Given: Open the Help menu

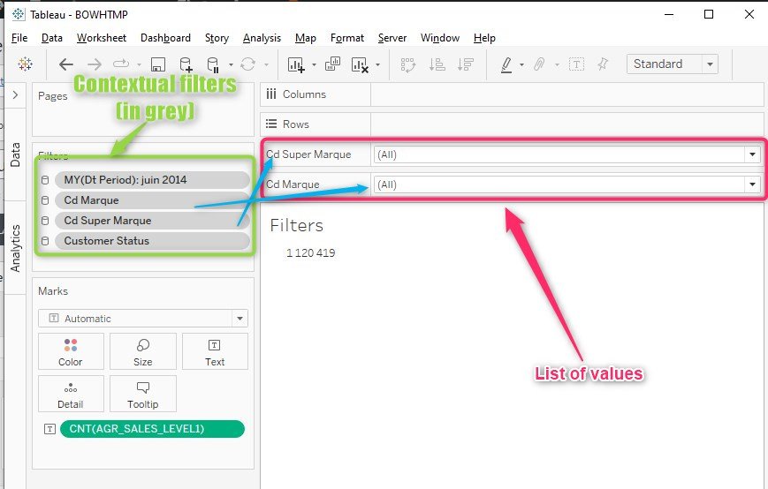Looking at the screenshot, I should 484,38.
